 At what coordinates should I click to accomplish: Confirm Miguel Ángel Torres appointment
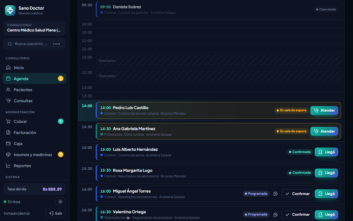[x=297, y=194]
